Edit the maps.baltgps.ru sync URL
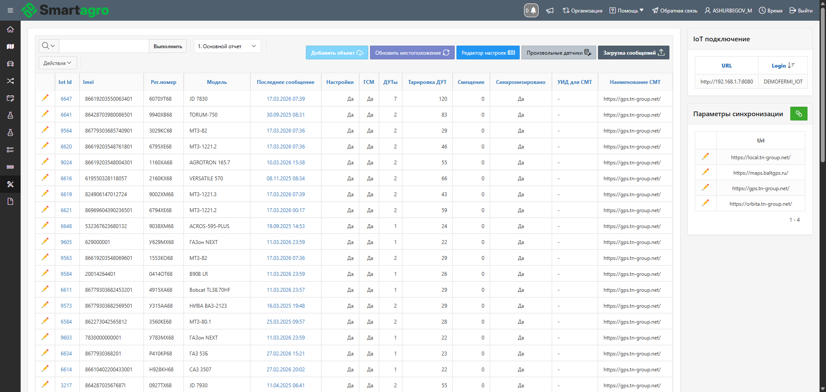This screenshot has width=826, height=392. point(706,172)
